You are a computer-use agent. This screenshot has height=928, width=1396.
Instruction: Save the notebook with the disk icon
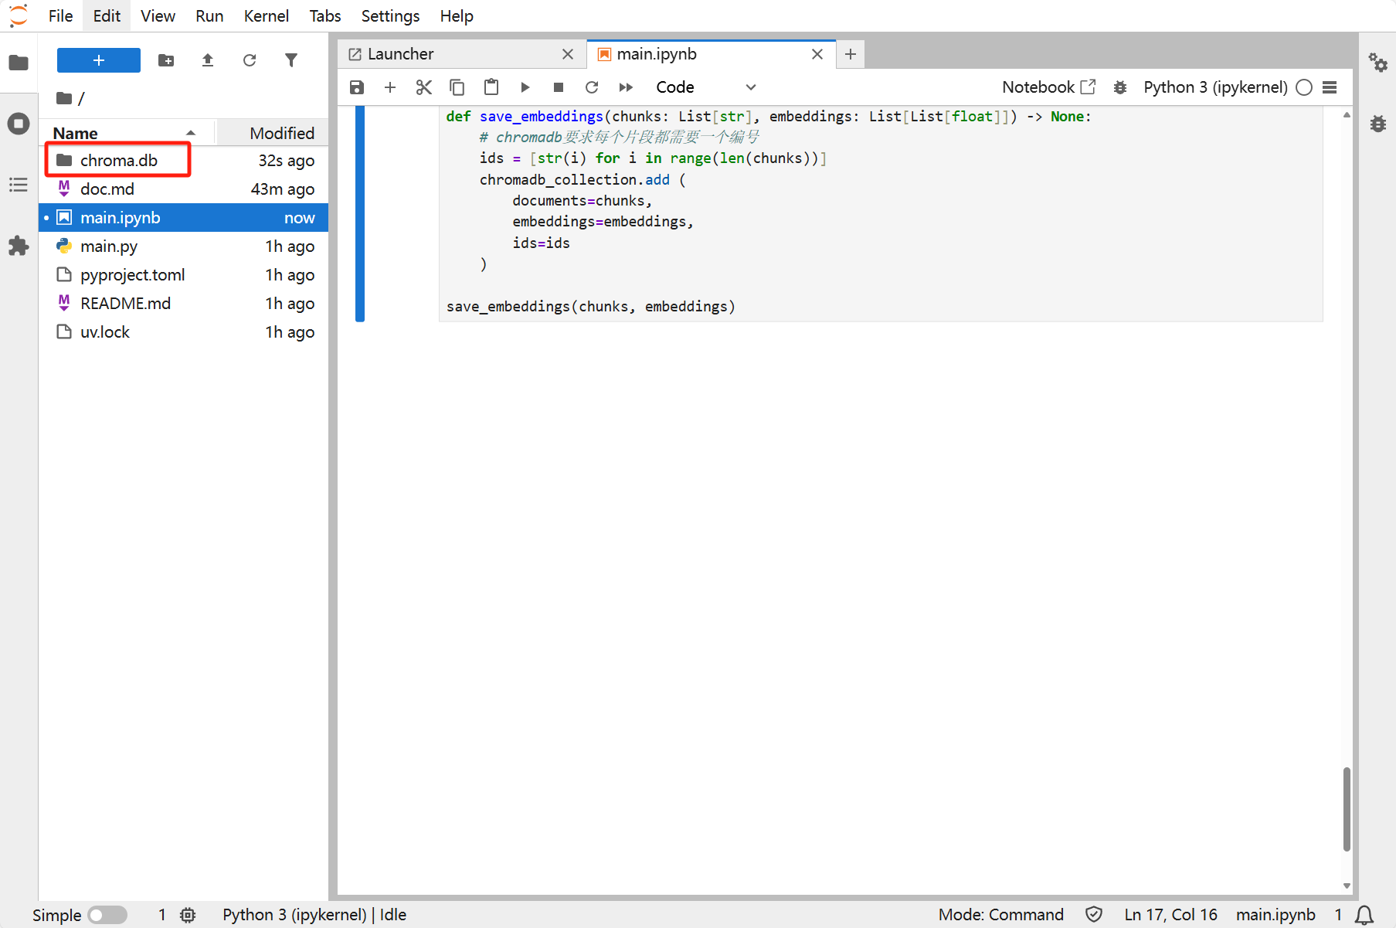357,87
